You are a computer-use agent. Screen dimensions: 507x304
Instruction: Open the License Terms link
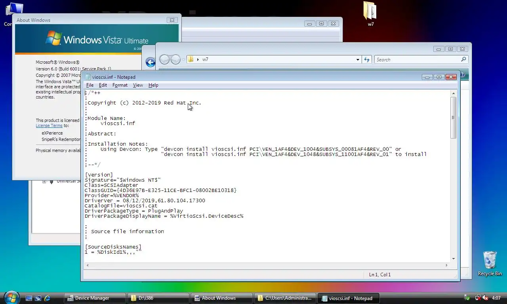coord(49,125)
